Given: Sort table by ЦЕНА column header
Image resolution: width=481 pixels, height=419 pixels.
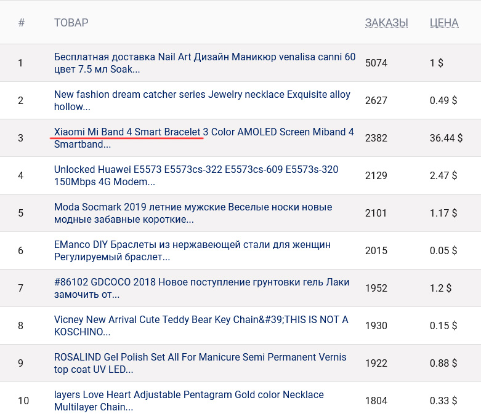Looking at the screenshot, I should 443,23.
